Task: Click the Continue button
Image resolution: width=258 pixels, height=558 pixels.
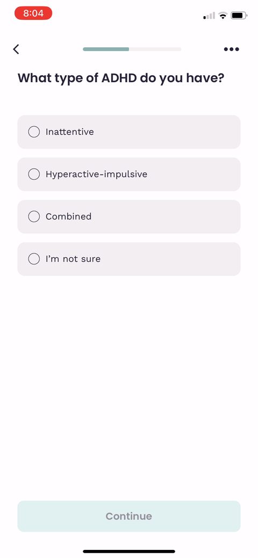Action: click(129, 516)
